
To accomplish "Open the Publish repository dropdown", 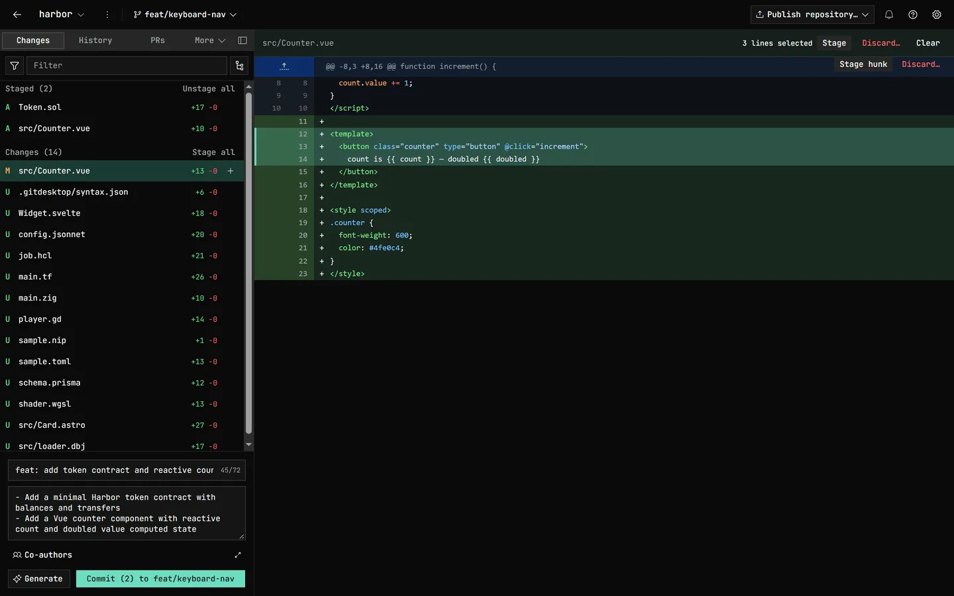I will click(812, 15).
